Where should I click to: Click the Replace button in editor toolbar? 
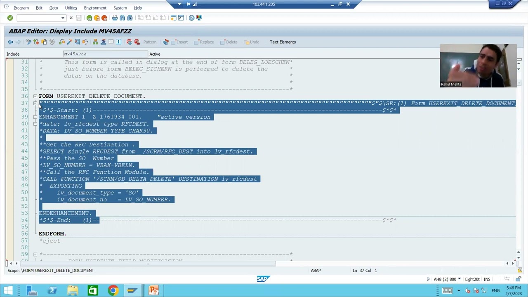[x=203, y=42]
